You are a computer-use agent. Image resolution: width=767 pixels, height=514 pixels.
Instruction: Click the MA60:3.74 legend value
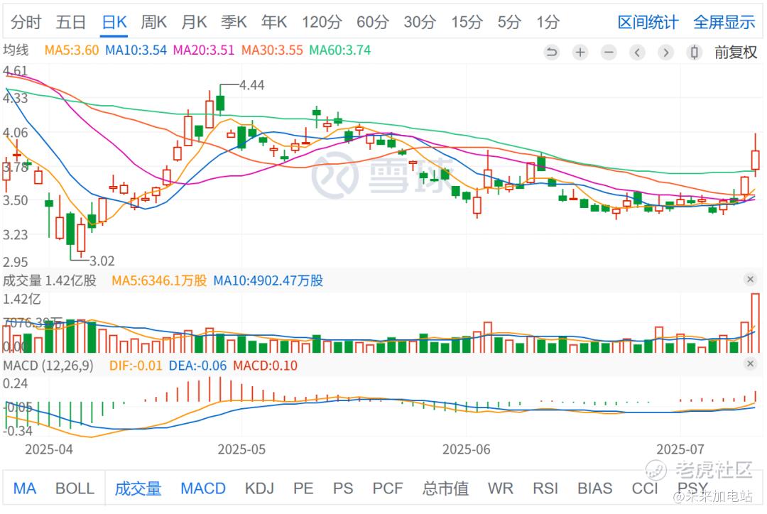(340, 50)
